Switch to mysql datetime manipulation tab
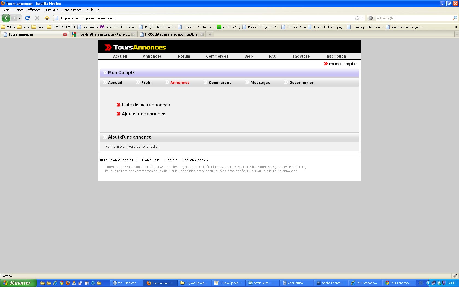The image size is (459, 287). tap(103, 34)
